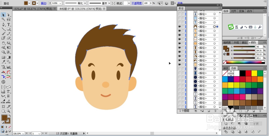Pick the red swatch in Swatches panel

[248, 73]
